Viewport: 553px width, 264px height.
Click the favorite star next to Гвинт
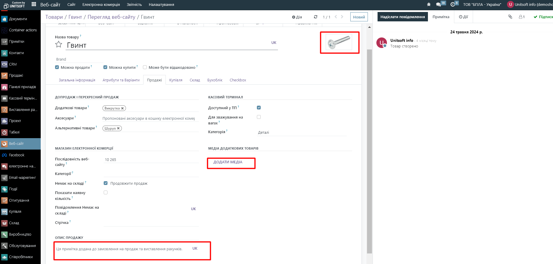point(59,44)
